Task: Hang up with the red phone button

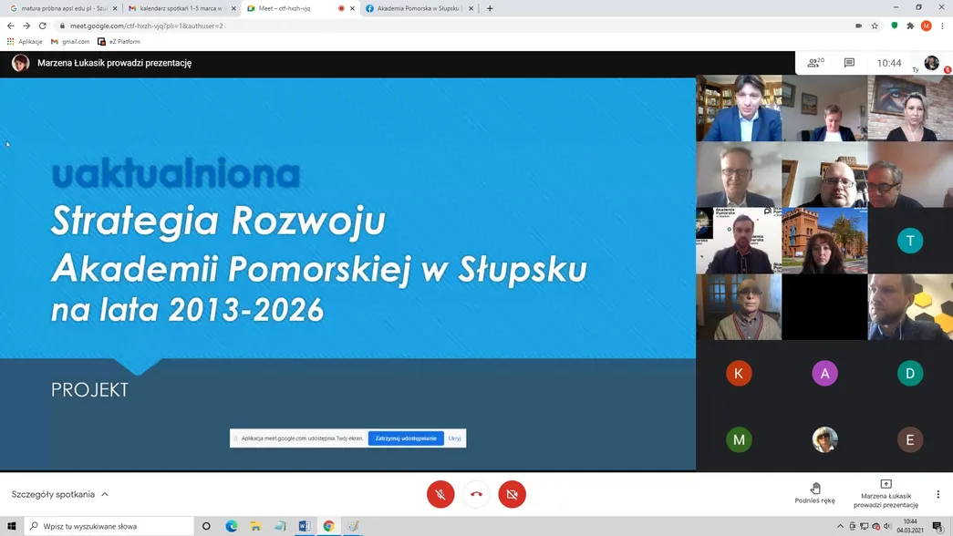Action: [476, 494]
